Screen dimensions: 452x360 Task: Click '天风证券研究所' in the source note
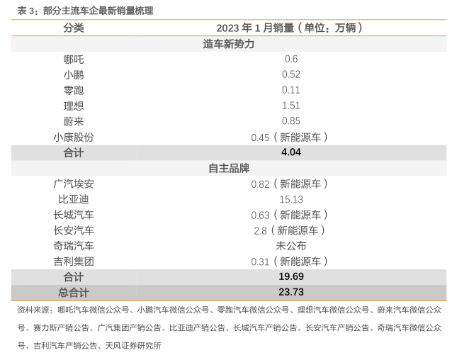tap(133, 346)
